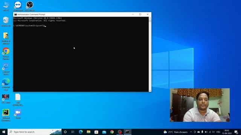Click the Command Prompt scrollbar up arrow
The height and width of the screenshot is (135, 241).
coord(150,18)
